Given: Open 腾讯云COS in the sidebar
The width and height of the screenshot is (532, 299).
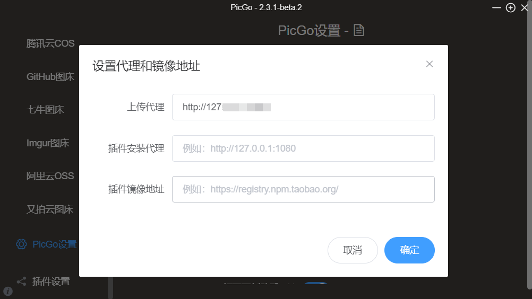Looking at the screenshot, I should click(50, 43).
